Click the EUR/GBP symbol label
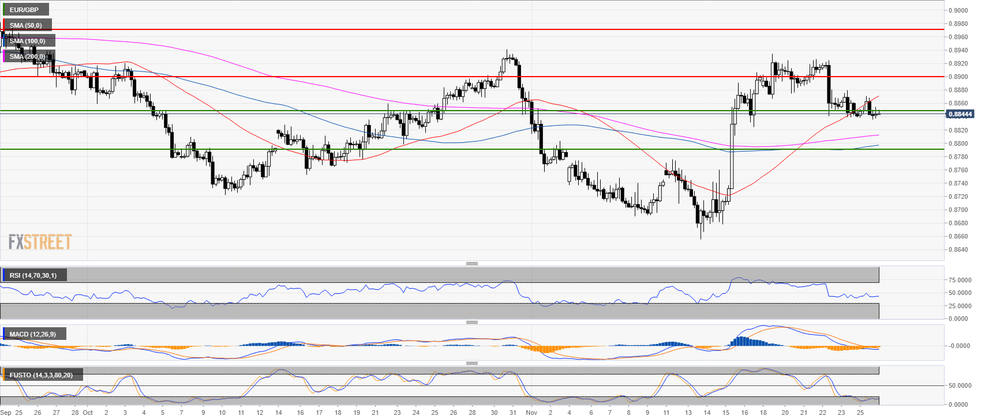This screenshot has height=420, width=985. [x=24, y=10]
